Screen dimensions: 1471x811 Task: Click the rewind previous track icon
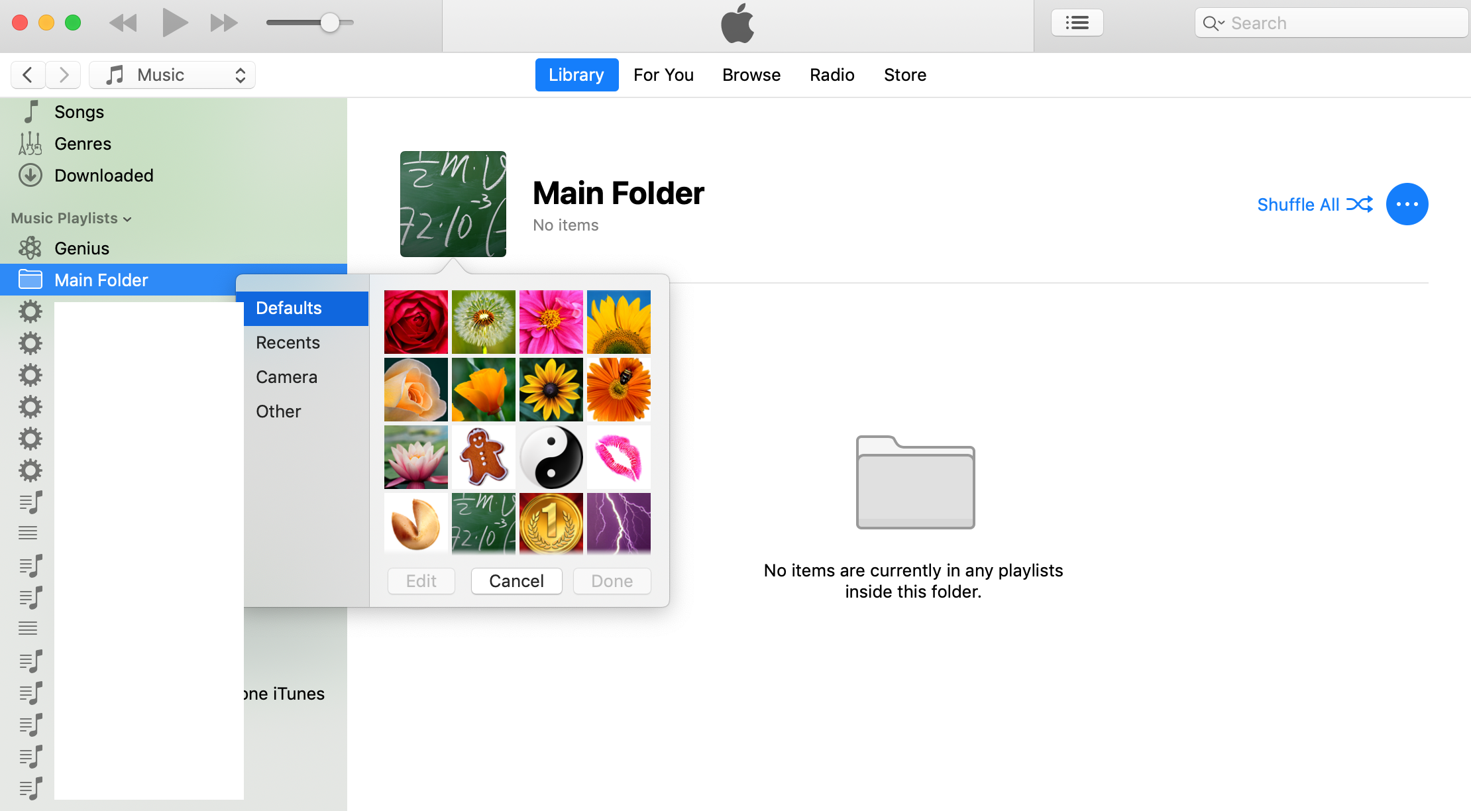[123, 23]
